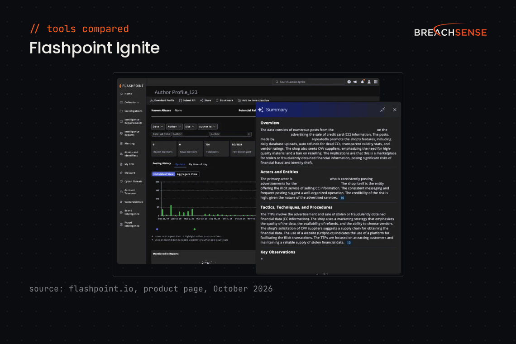
Task: Open Account Takeover section
Action: tap(128, 191)
